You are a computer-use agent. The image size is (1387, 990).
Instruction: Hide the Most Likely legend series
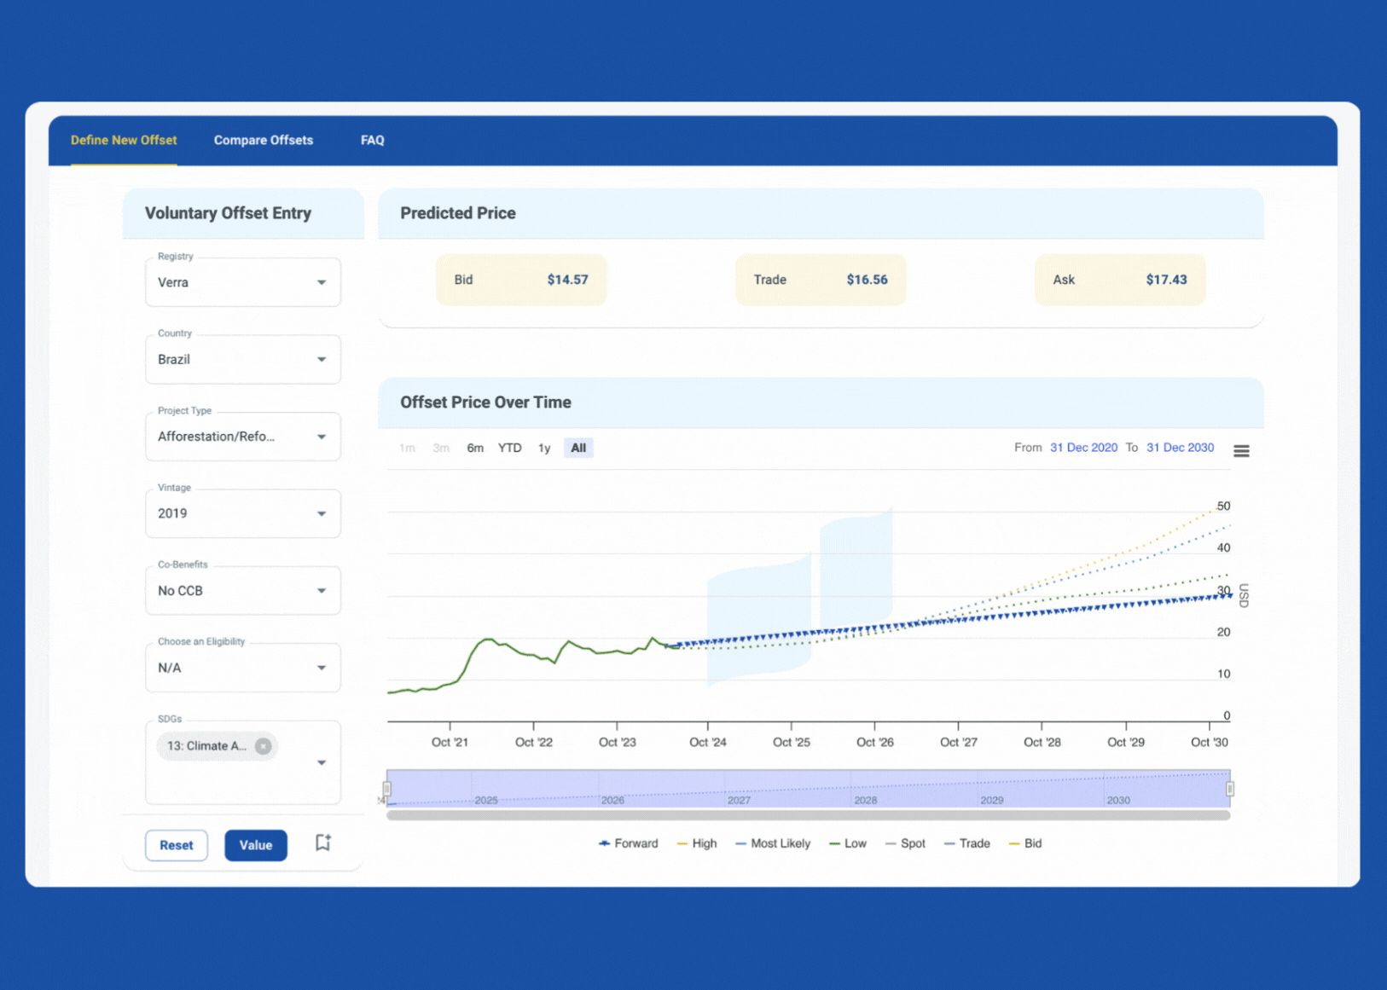[x=773, y=843]
